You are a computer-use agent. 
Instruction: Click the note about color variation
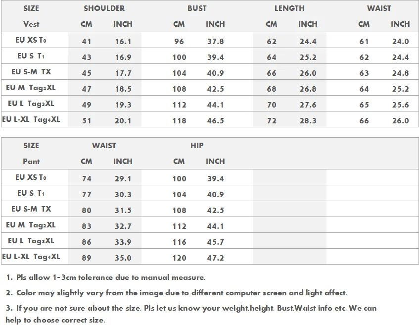click(x=177, y=293)
